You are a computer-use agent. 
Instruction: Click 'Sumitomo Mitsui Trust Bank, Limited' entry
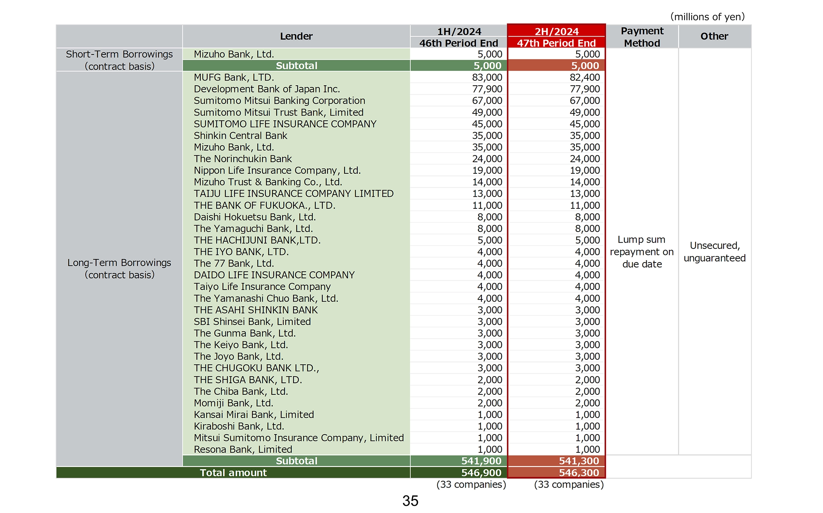(x=278, y=112)
